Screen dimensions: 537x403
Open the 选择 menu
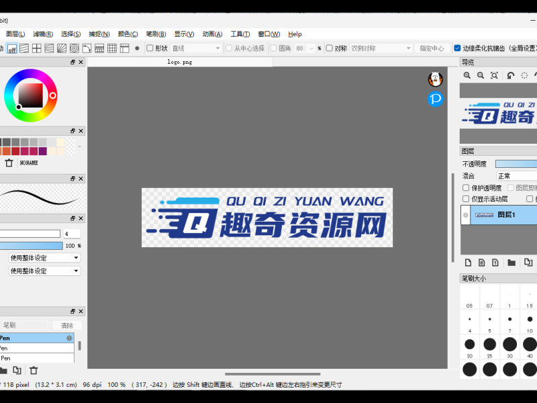[71, 34]
